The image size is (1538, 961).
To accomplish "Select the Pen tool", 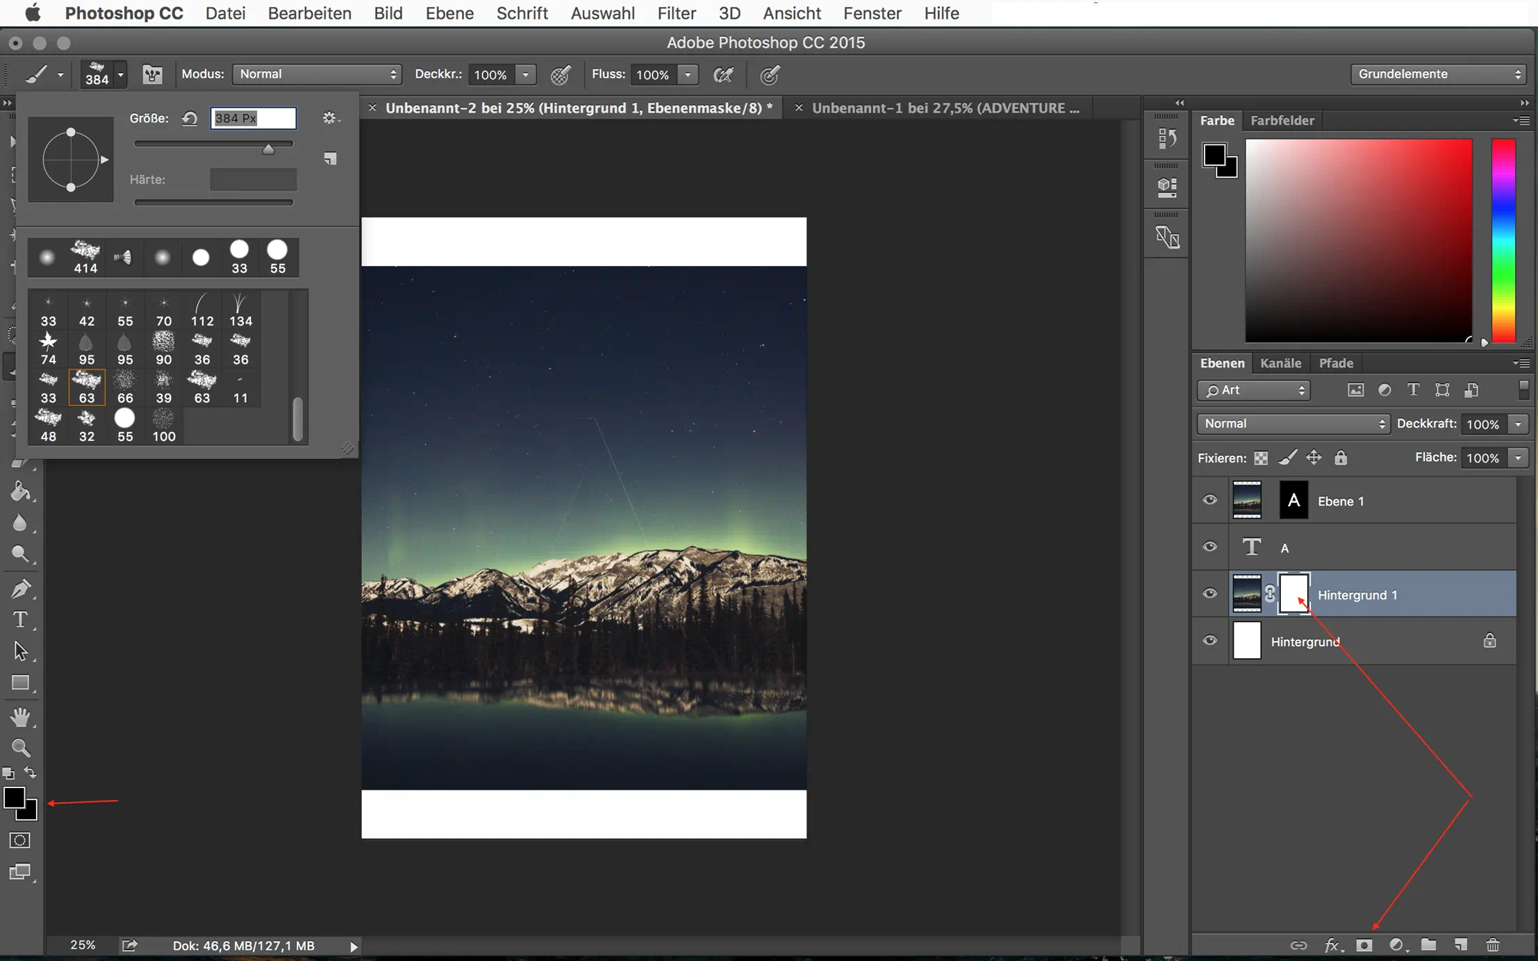I will 20,589.
